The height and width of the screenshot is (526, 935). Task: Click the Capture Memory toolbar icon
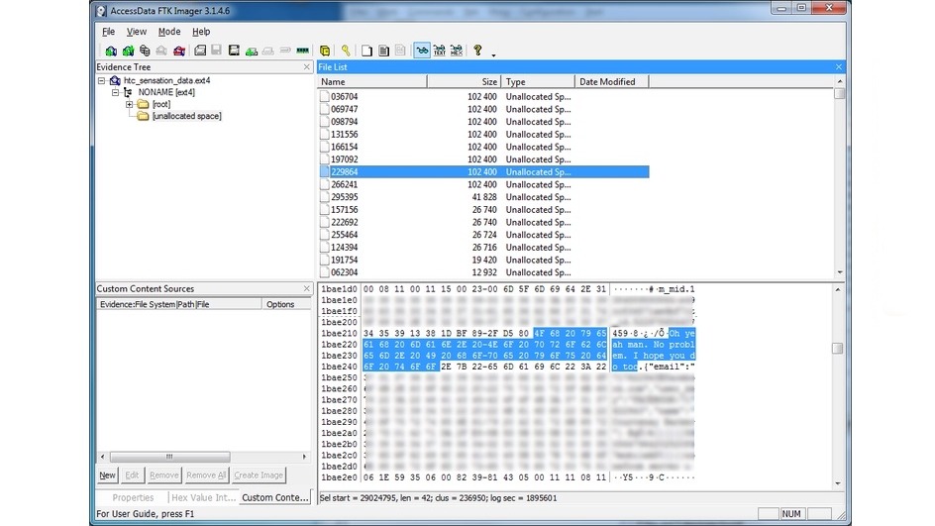tap(302, 51)
